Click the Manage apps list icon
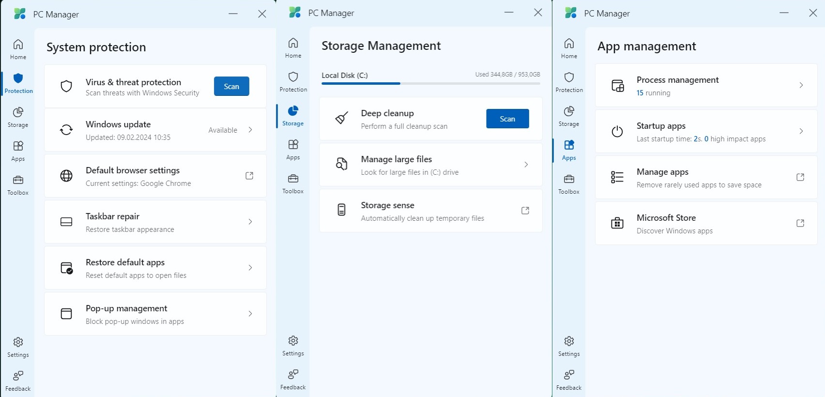Viewport: 825px width, 397px height. [617, 177]
